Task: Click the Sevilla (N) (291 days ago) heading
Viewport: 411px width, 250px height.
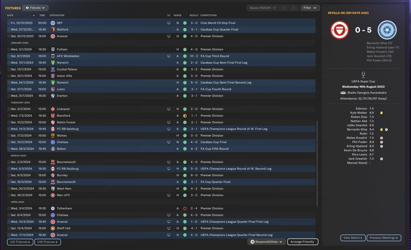Action: (348, 13)
